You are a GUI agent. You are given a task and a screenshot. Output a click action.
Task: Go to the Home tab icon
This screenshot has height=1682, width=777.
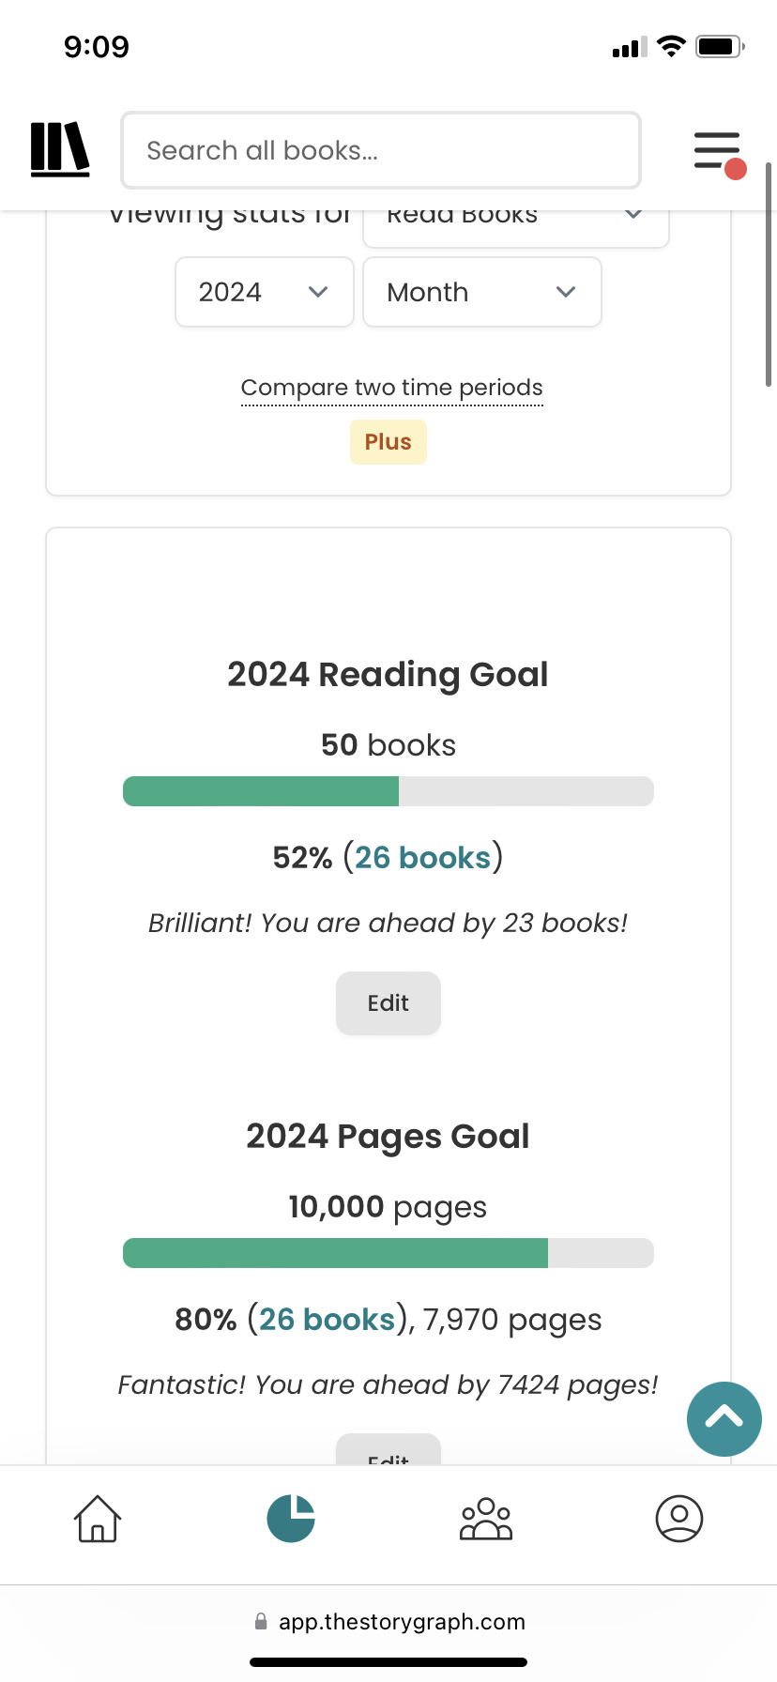coord(98,1518)
